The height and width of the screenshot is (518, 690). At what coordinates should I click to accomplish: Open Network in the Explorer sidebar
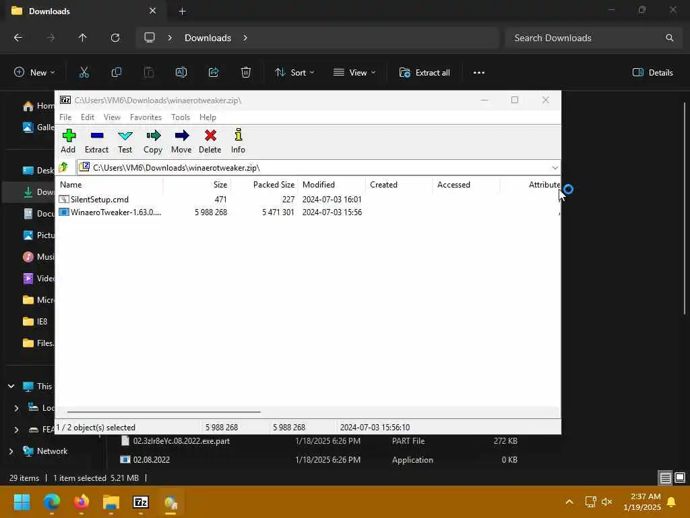coord(46,451)
